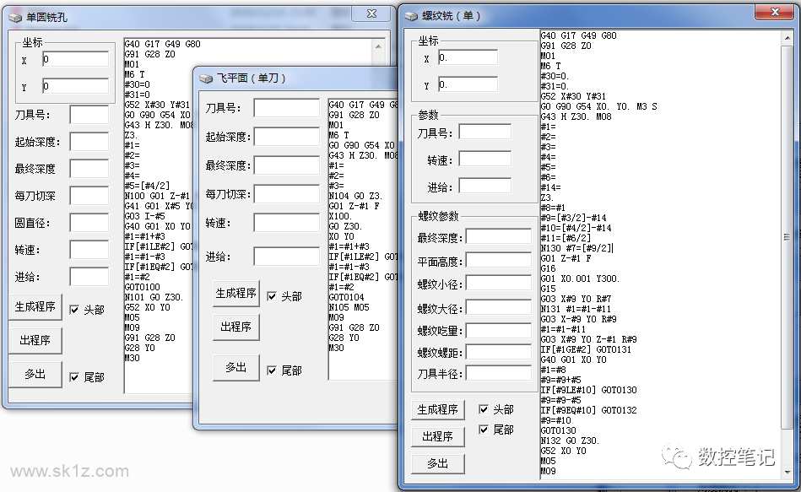Focus 进给 field in 螺纹铣 window

pos(484,186)
